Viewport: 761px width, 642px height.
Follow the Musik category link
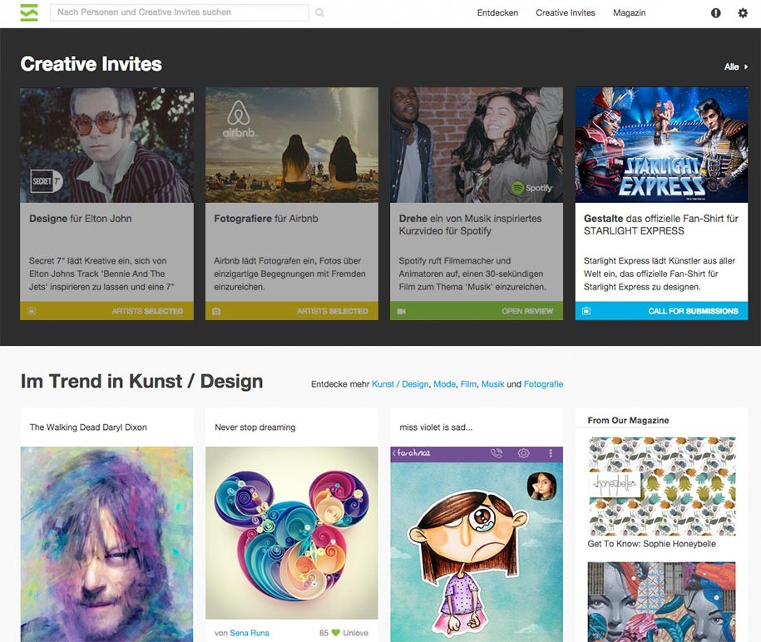pyautogui.click(x=492, y=384)
